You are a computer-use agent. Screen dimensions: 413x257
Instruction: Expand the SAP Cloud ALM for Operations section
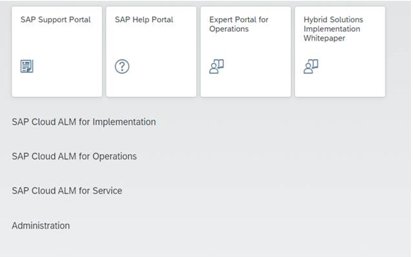click(74, 156)
